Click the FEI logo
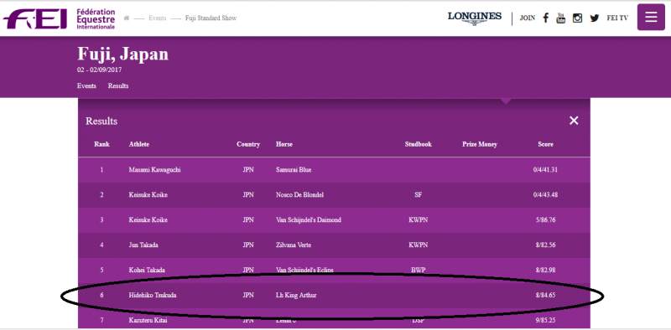 (x=59, y=18)
